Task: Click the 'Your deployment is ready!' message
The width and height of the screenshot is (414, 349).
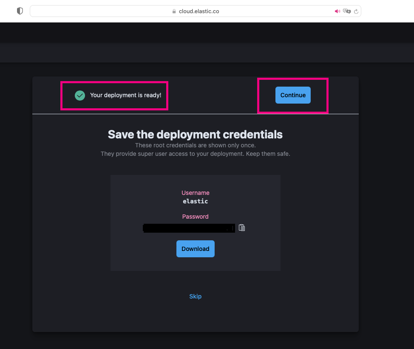Action: tap(125, 95)
